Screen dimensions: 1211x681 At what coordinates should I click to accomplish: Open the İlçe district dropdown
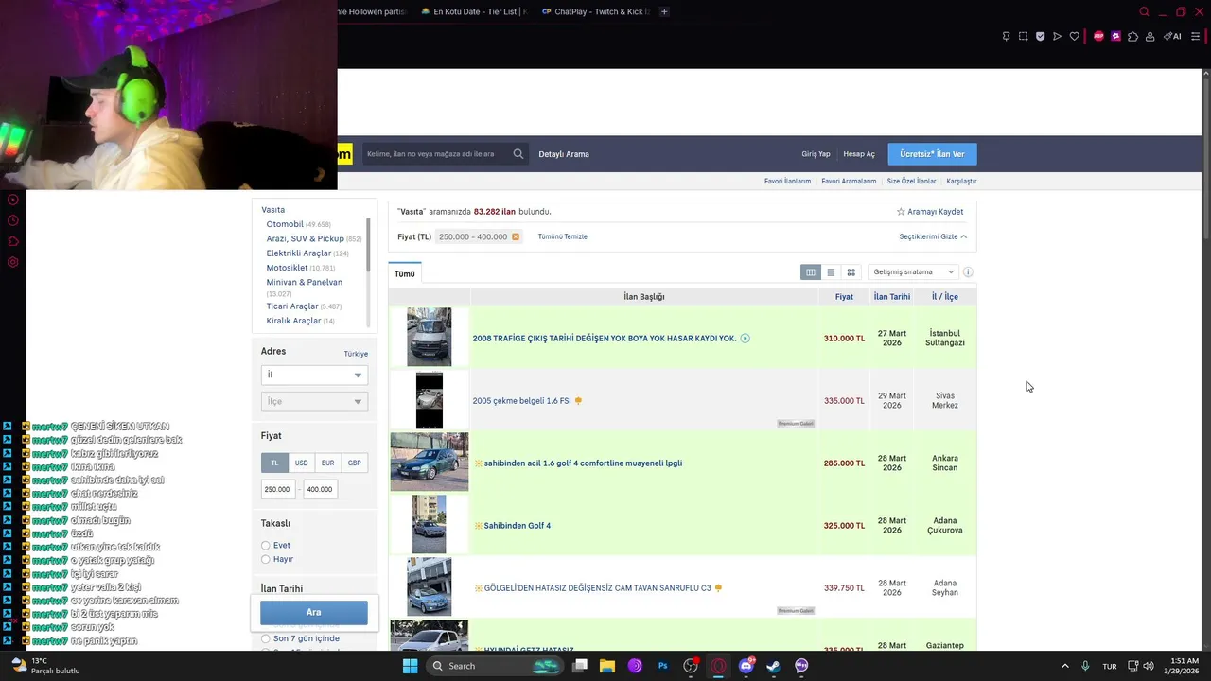click(x=314, y=402)
